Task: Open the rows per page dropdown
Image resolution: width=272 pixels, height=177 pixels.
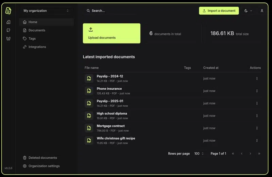Action: pyautogui.click(x=199, y=154)
